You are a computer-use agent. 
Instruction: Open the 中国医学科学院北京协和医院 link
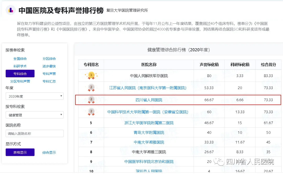[149, 161]
